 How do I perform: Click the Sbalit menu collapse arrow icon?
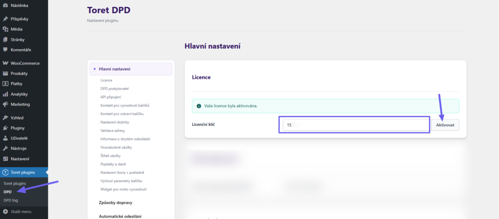tap(5, 211)
